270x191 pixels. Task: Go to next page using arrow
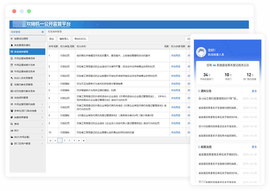point(79,140)
